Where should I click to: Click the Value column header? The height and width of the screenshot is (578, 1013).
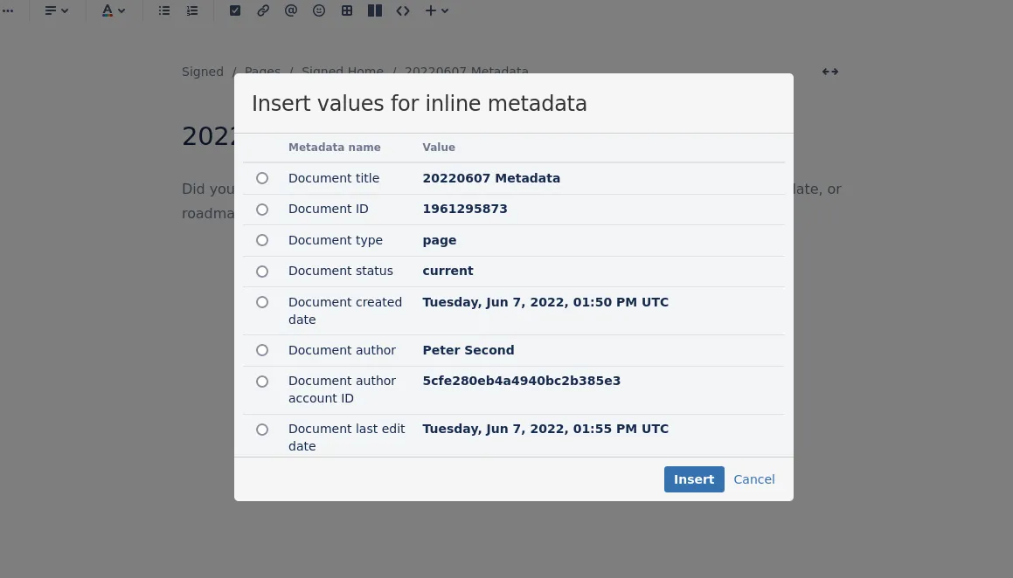click(439, 147)
